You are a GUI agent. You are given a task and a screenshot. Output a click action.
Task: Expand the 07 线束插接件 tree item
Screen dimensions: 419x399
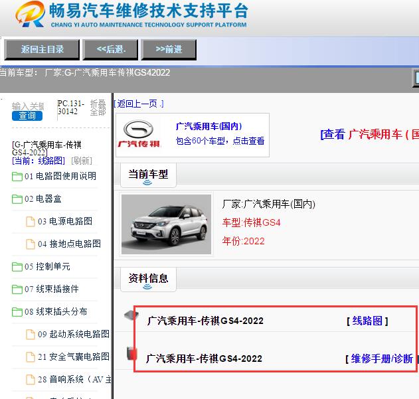pyautogui.click(x=52, y=289)
